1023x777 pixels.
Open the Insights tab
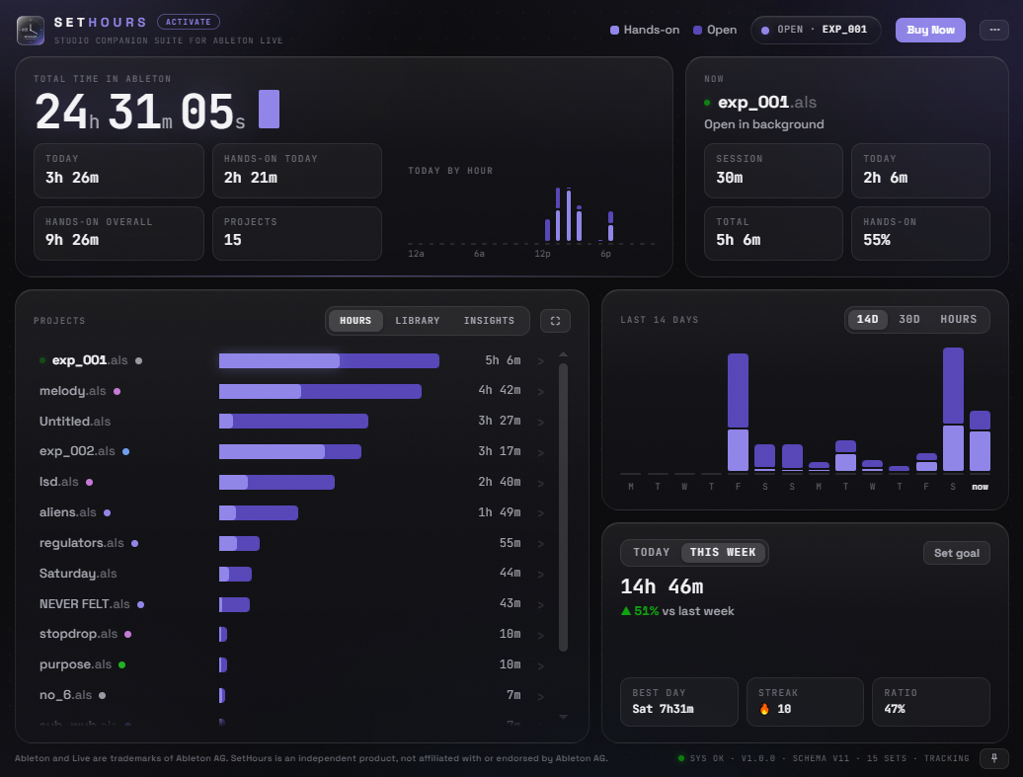point(490,321)
